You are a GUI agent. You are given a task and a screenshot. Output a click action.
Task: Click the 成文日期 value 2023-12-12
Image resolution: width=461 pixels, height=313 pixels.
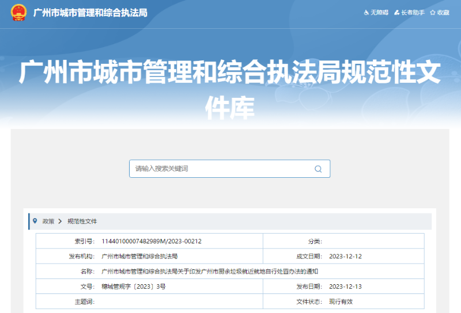coord(345,257)
